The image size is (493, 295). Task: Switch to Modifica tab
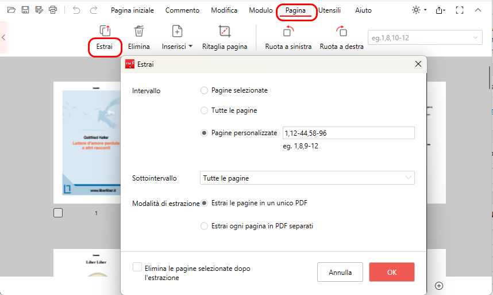[x=224, y=10]
